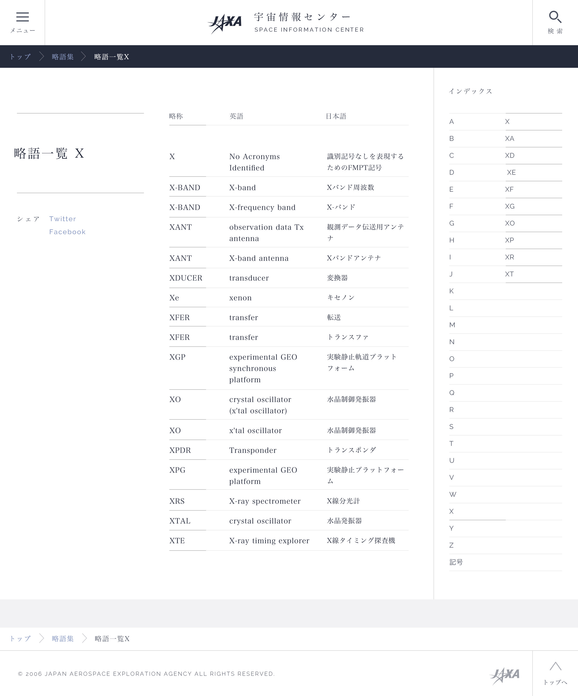
Task: Select letter S in index
Action: tap(452, 427)
